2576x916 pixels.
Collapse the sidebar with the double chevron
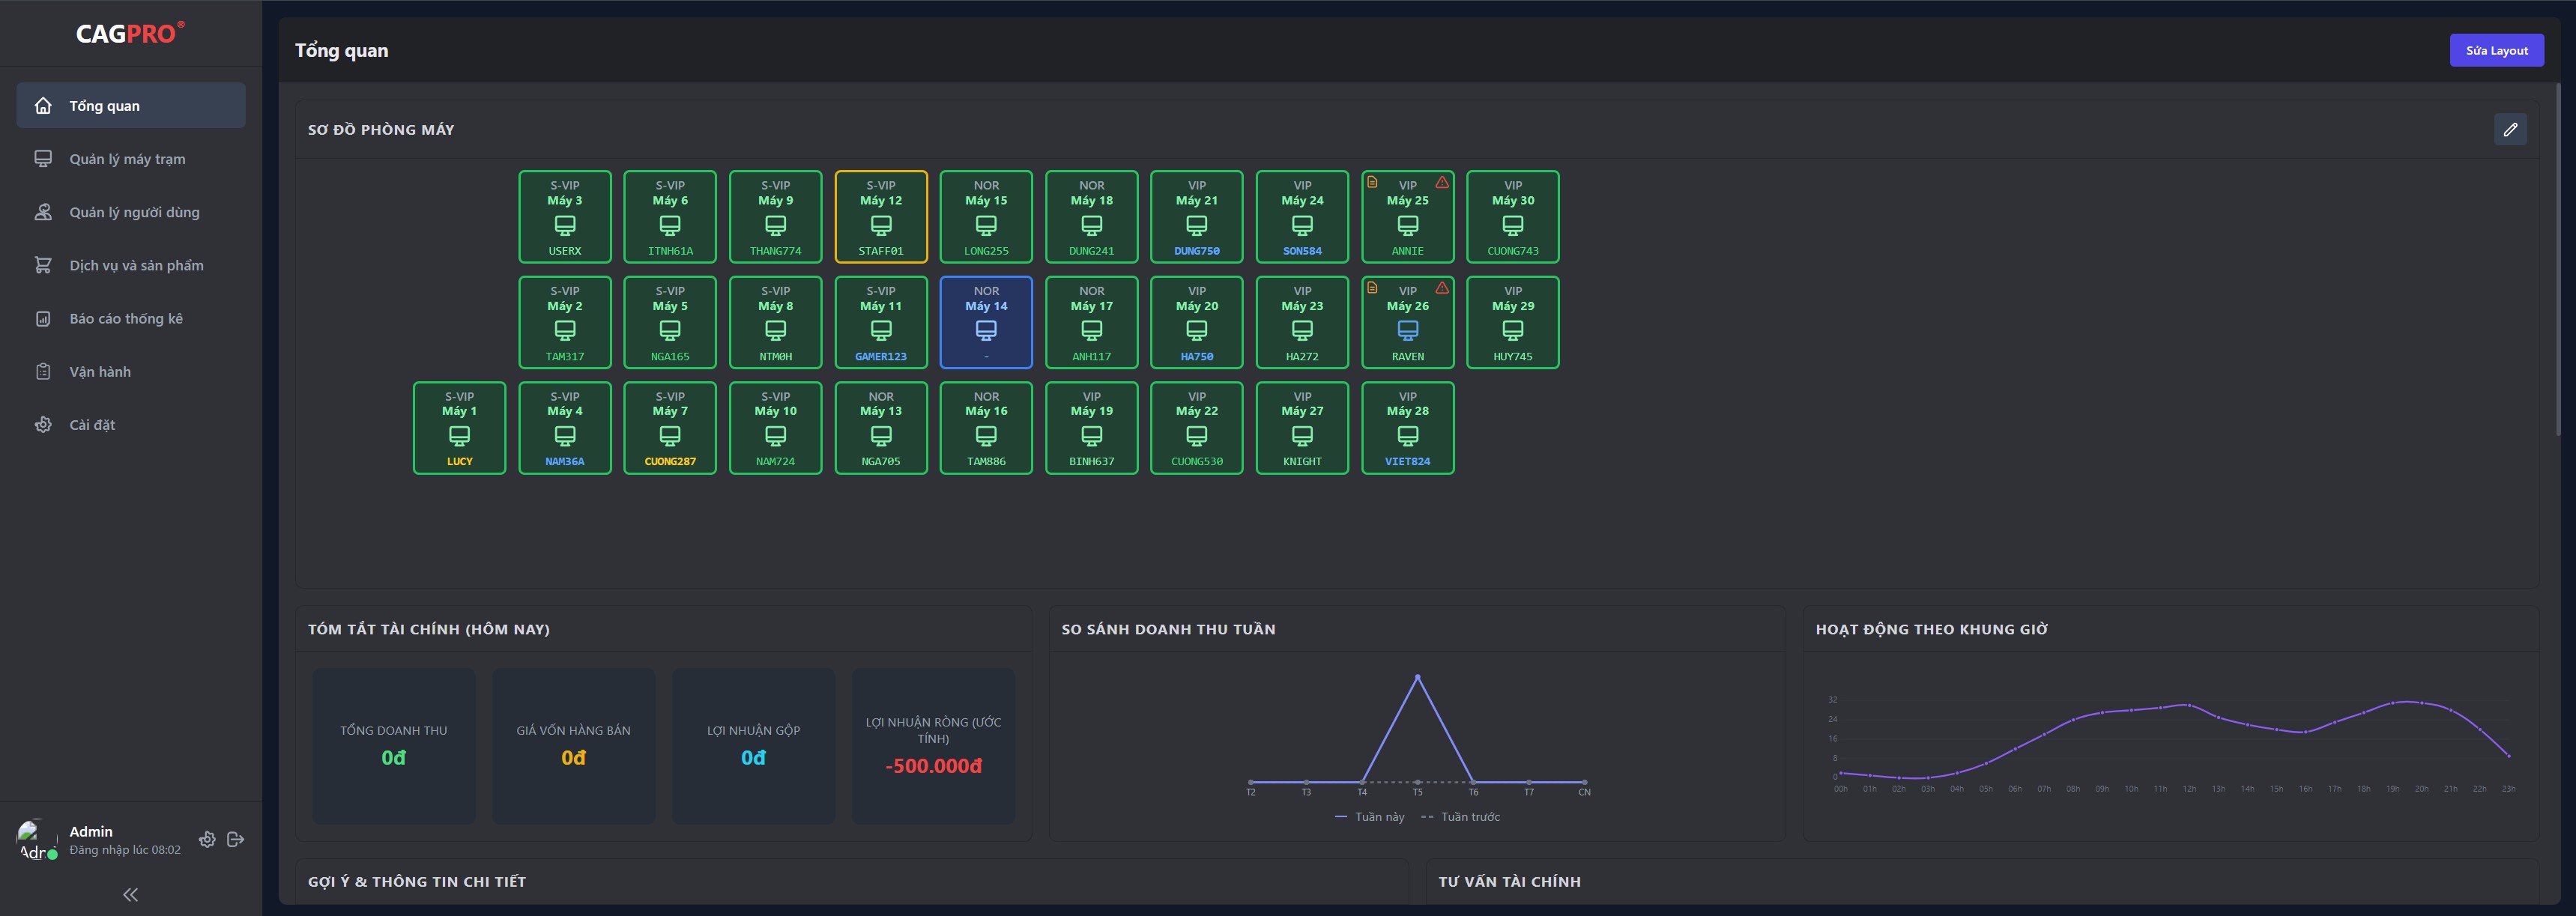(130, 894)
